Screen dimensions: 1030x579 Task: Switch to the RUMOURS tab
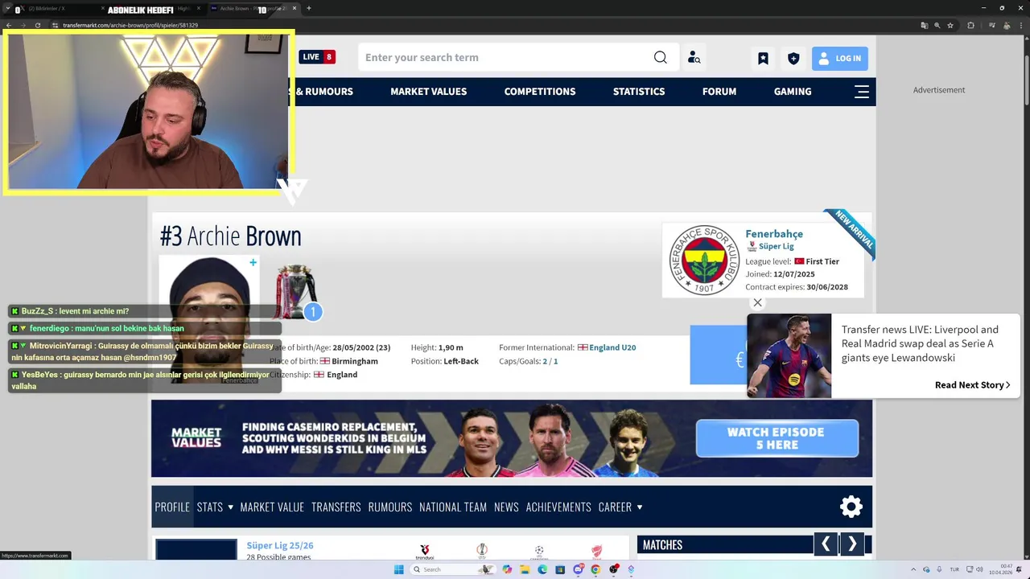[390, 507]
